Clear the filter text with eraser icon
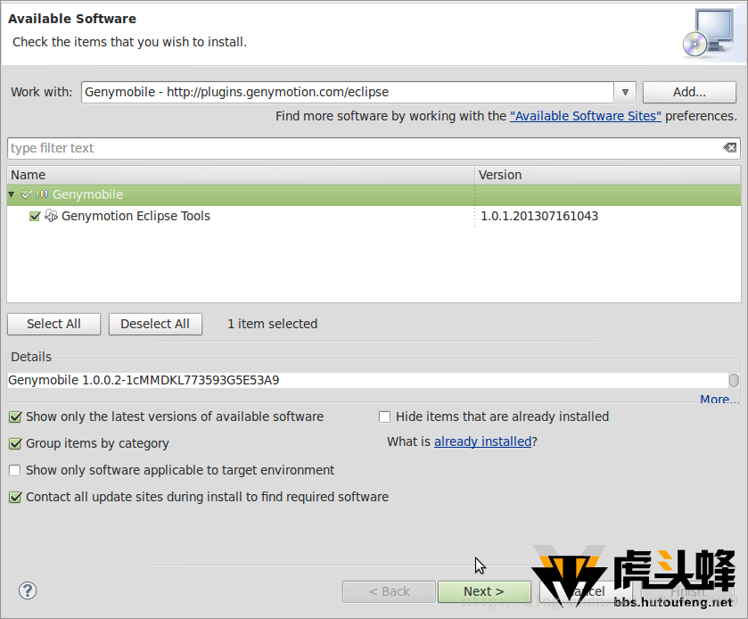 [x=730, y=147]
